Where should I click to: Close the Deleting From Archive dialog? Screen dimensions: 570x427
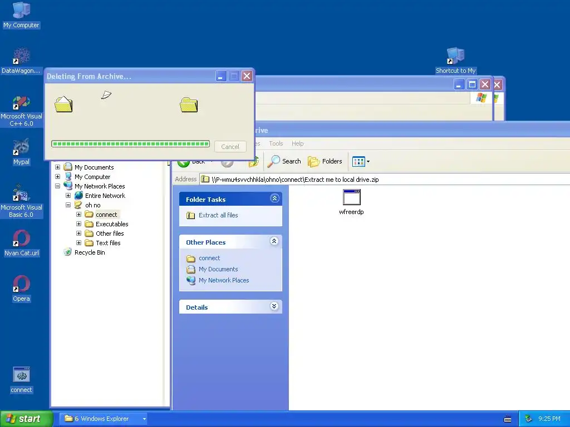[x=247, y=76]
